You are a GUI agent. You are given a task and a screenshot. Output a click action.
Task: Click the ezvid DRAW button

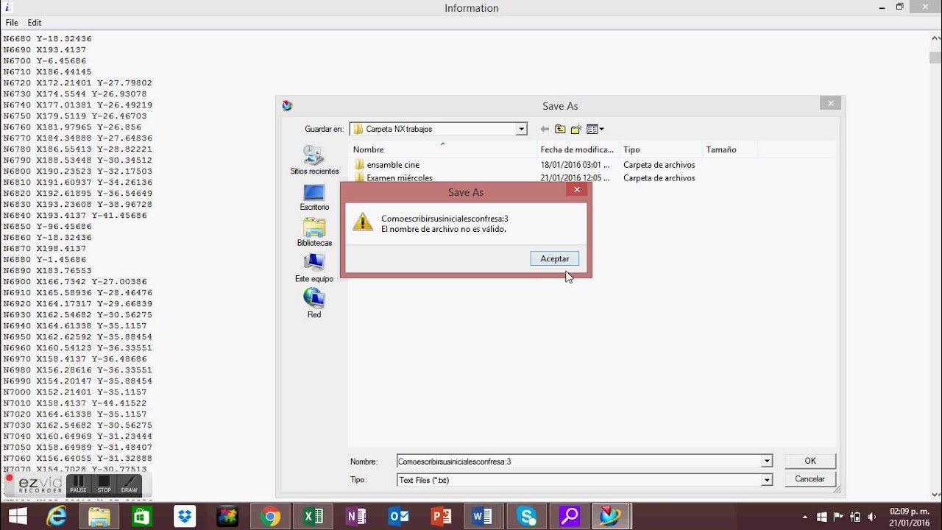click(129, 484)
